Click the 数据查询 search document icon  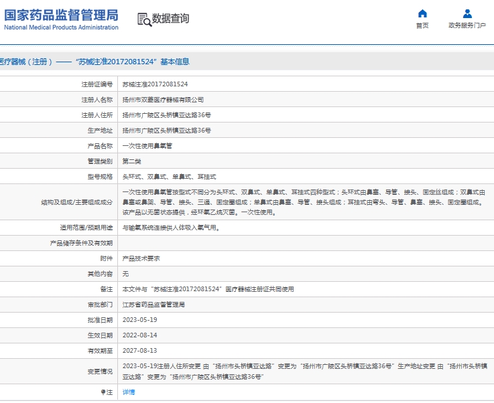pyautogui.click(x=145, y=19)
